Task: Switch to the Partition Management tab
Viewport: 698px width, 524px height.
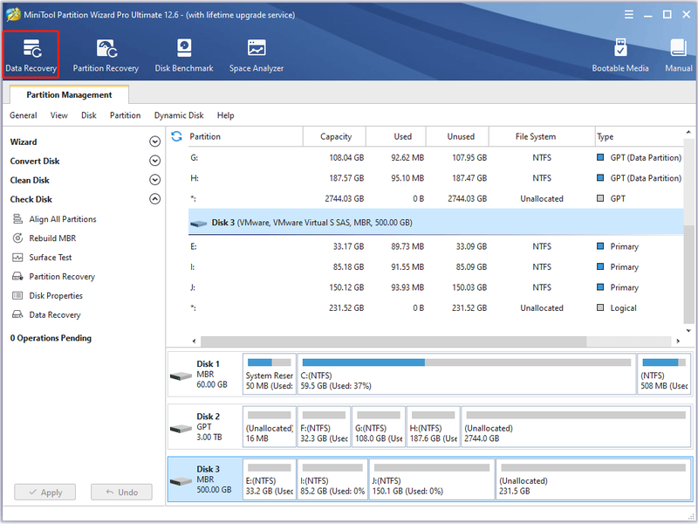Action: 69,94
